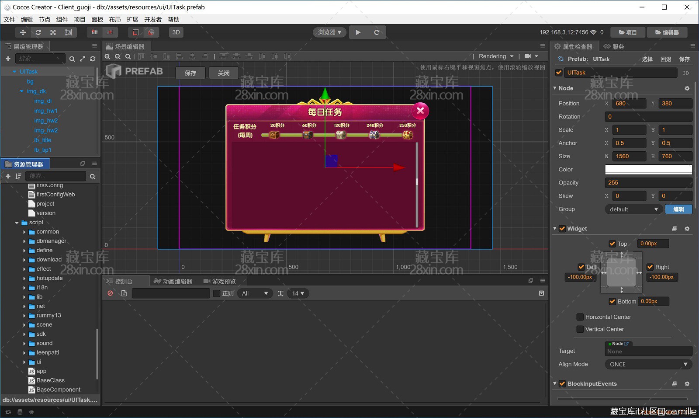The width and height of the screenshot is (699, 418).
Task: Refresh the hierarchy panel
Action: (93, 59)
